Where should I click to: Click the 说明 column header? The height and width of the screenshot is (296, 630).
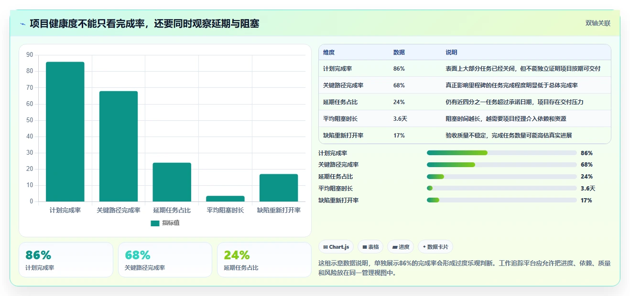click(452, 53)
